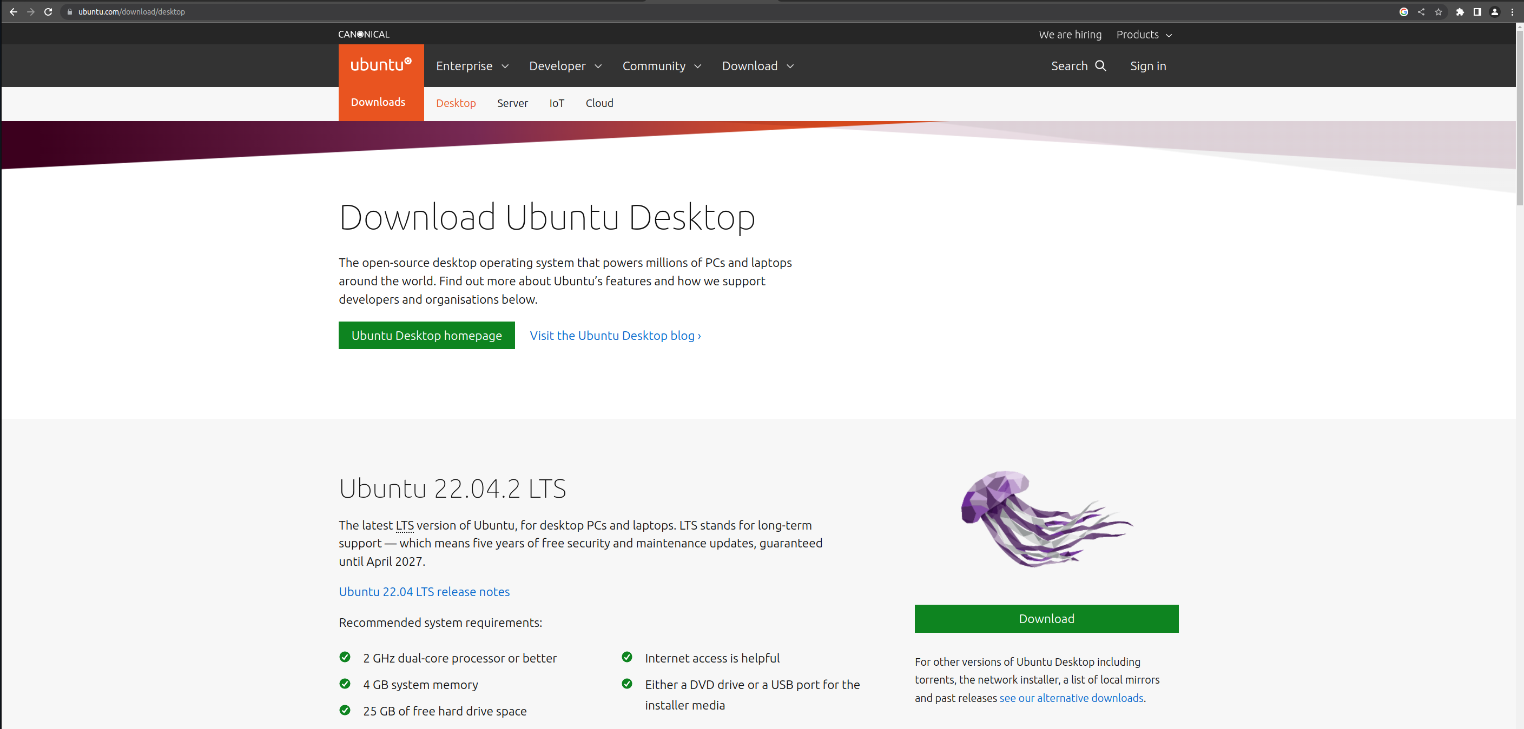Image resolution: width=1524 pixels, height=729 pixels.
Task: Click the 25 GB free hard drive space text
Action: pyautogui.click(x=445, y=711)
